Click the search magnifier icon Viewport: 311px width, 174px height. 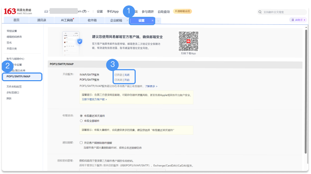260,12
